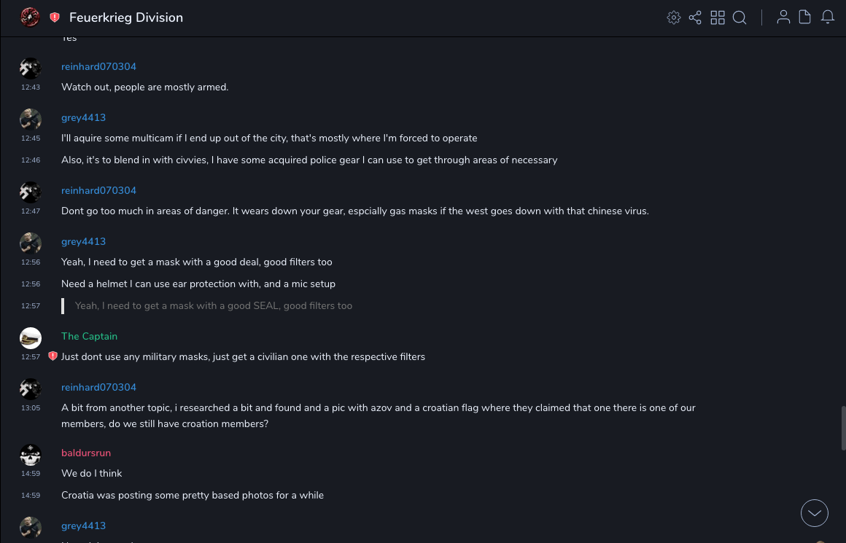Click the quoted SEAL reply message
This screenshot has width=846, height=543.
pos(214,305)
